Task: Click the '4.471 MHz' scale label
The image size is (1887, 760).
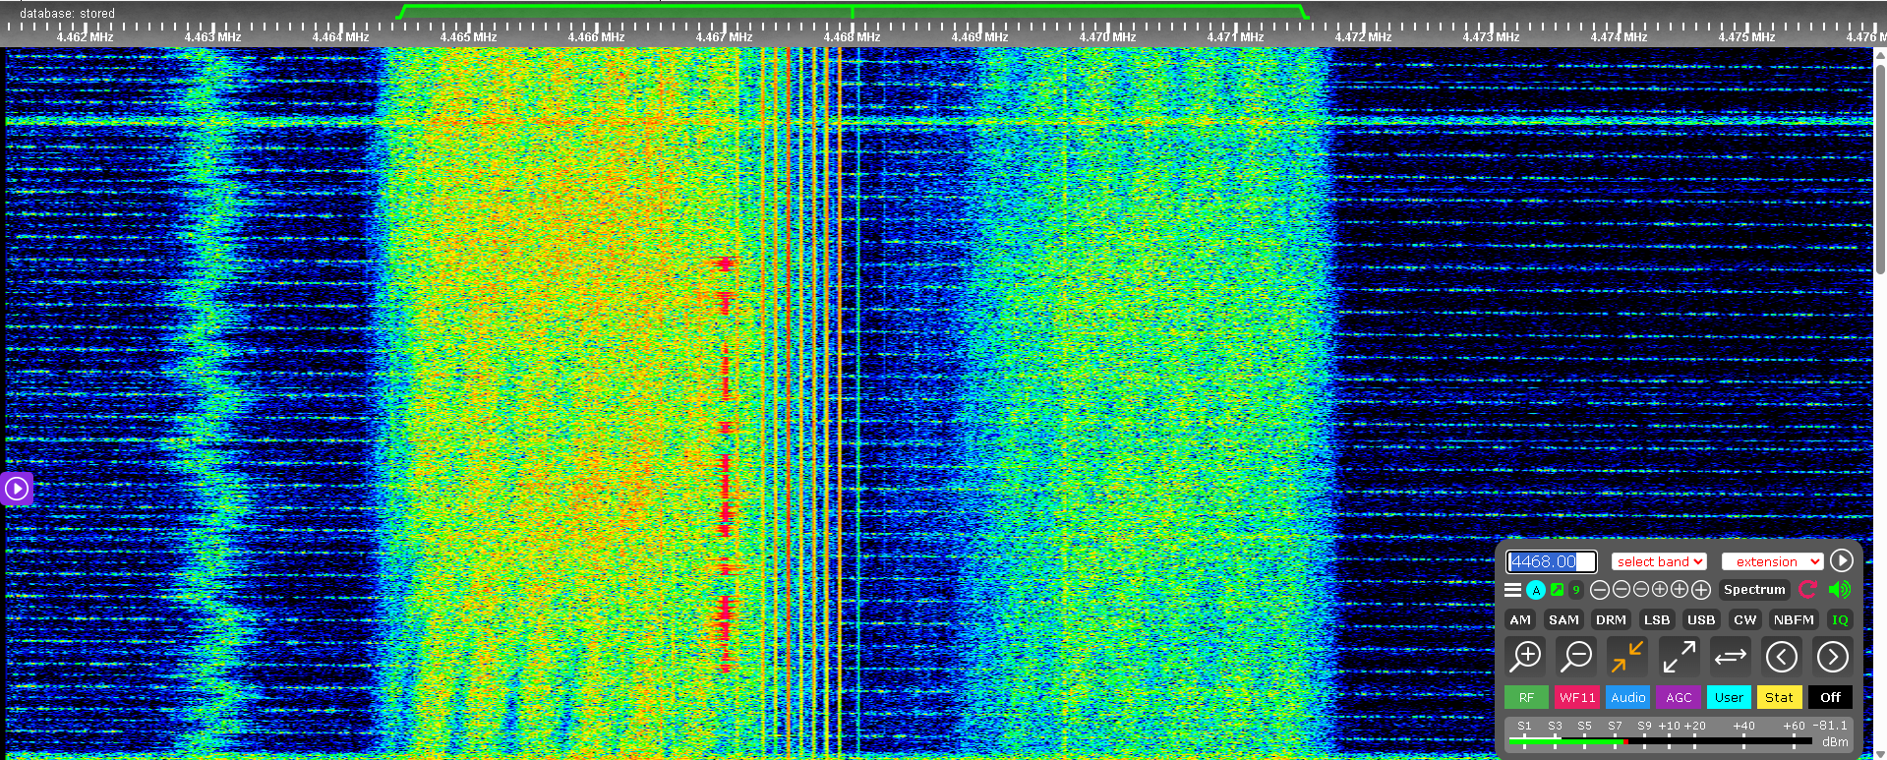Action: 1235,37
